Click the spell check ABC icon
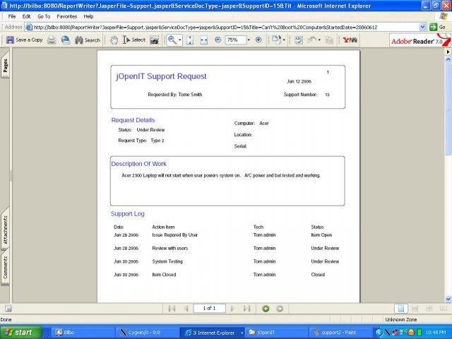Screen dimensions: 452x339 point(298,40)
